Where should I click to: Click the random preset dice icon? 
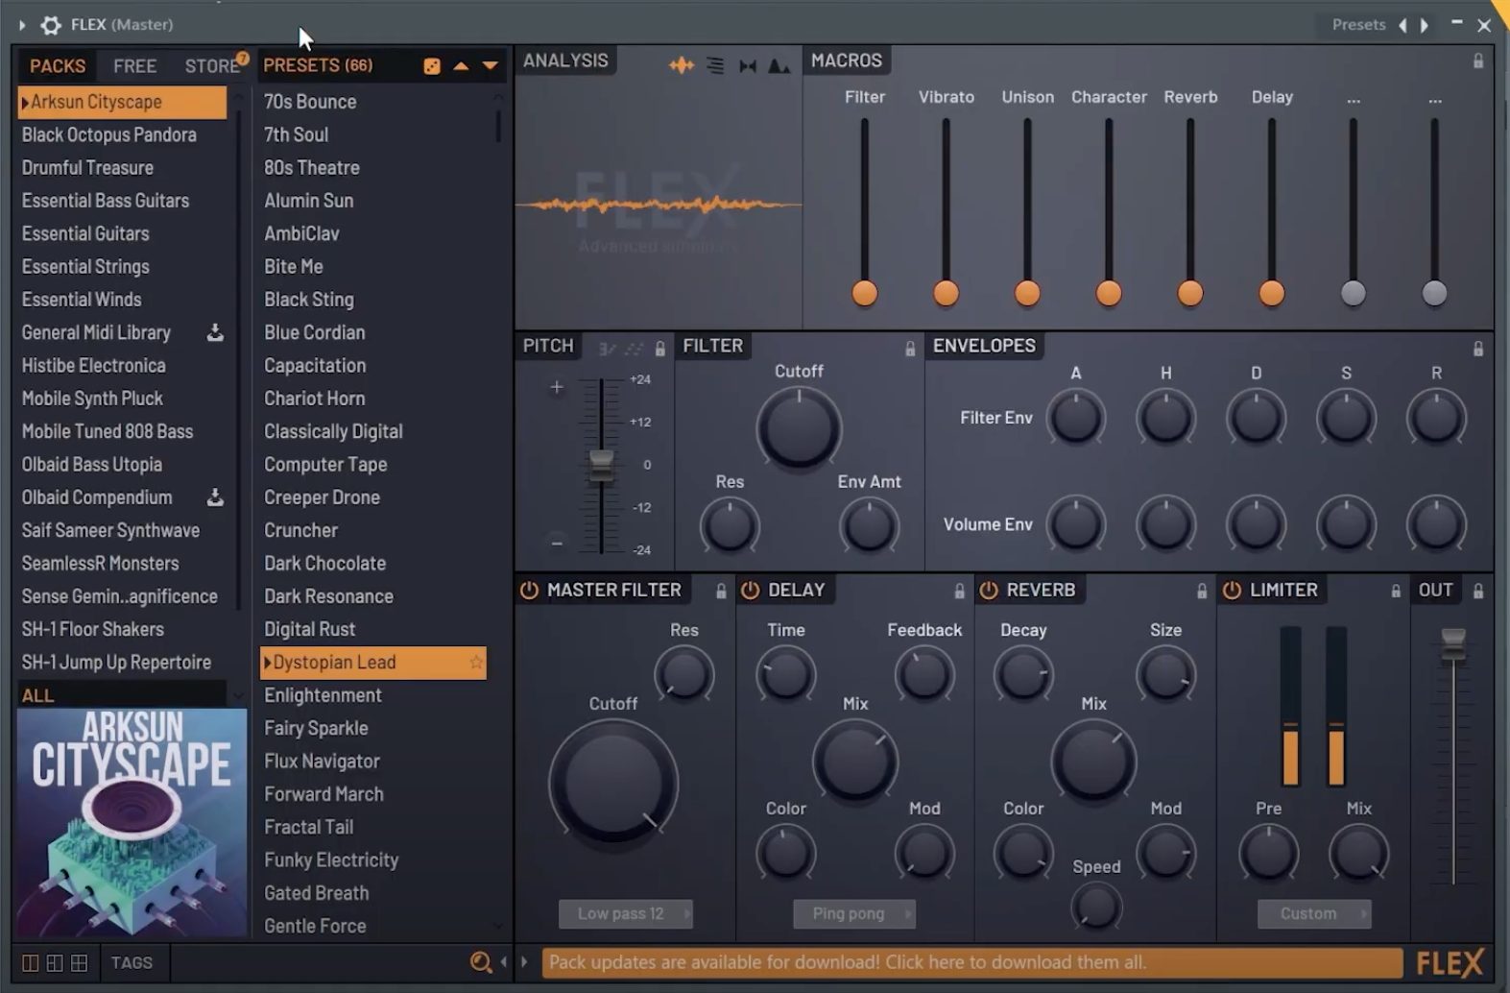[432, 66]
